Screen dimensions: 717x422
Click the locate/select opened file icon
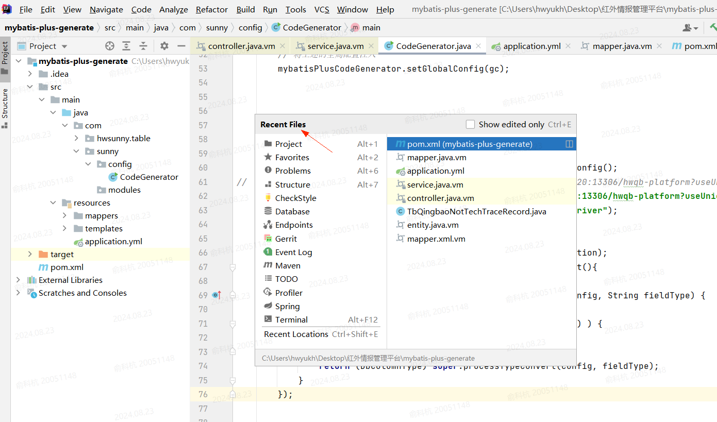point(109,46)
